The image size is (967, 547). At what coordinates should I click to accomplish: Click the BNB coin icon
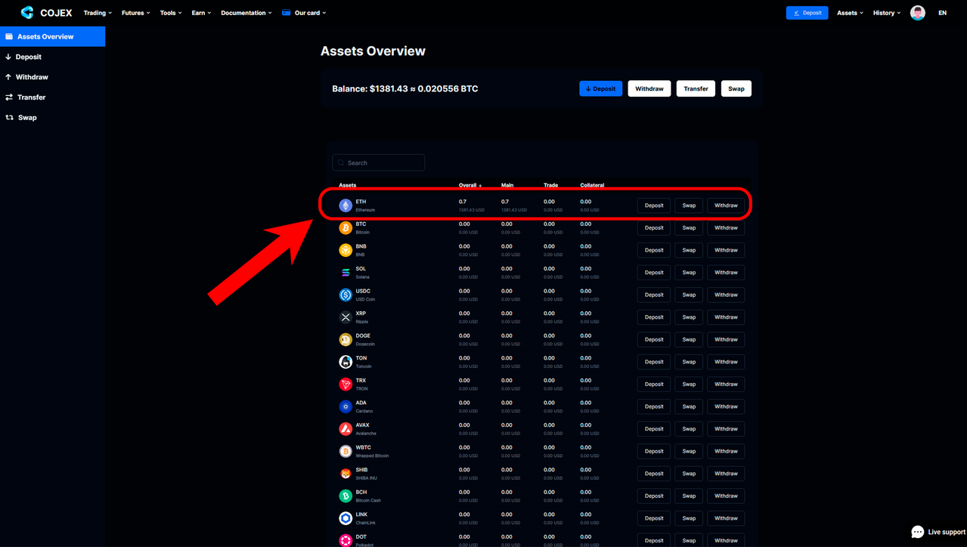click(x=346, y=250)
